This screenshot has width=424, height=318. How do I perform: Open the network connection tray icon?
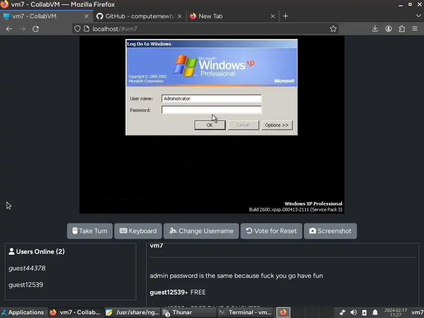point(342,313)
